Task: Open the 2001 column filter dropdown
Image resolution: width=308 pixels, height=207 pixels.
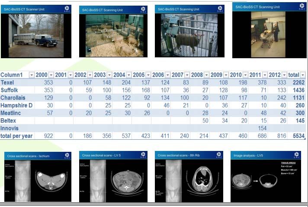Action: tap(71, 75)
